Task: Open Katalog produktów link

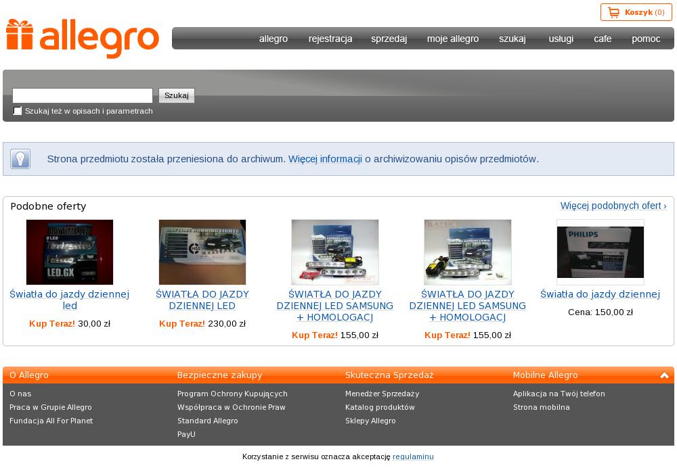Action: [380, 407]
